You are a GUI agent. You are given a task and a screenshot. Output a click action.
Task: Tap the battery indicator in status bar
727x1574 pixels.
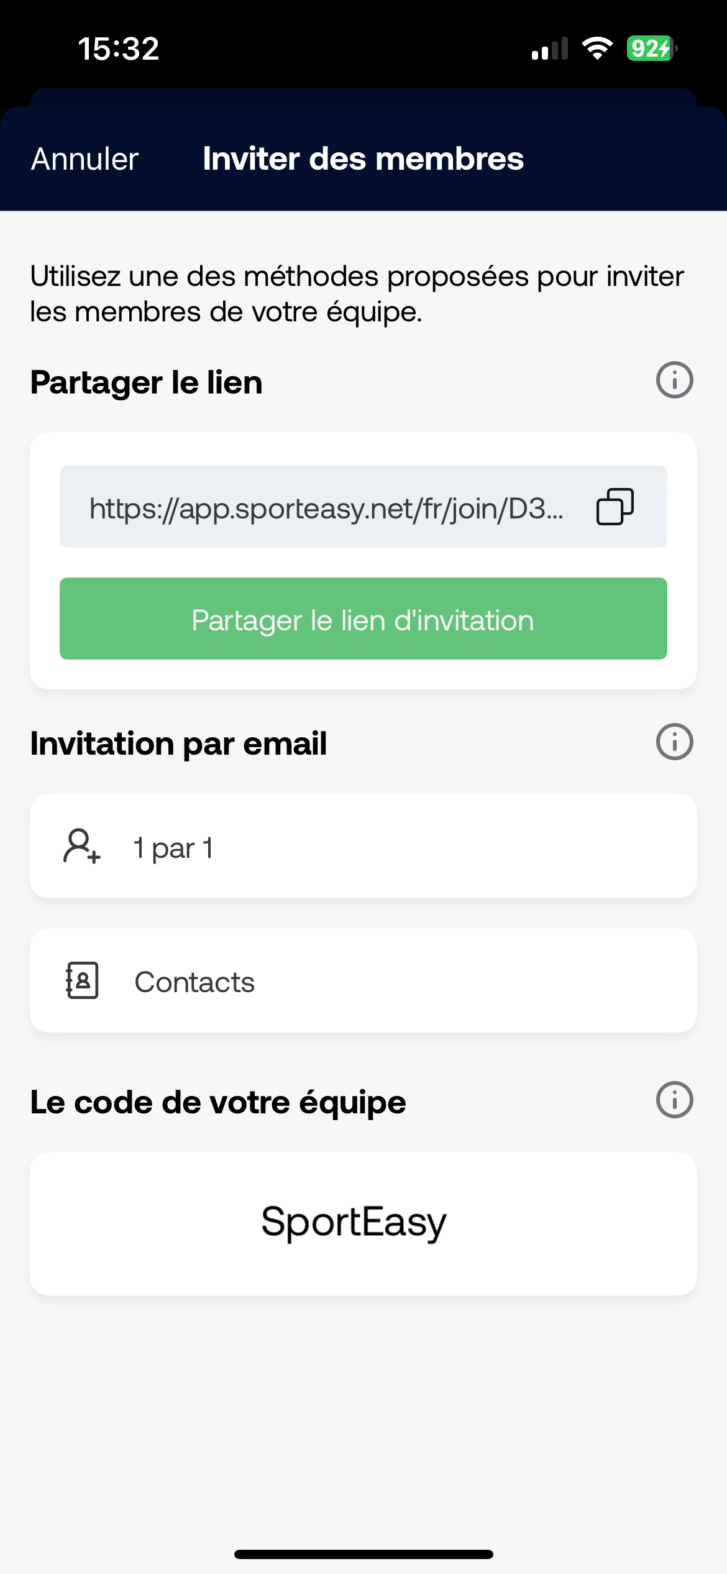[651, 48]
